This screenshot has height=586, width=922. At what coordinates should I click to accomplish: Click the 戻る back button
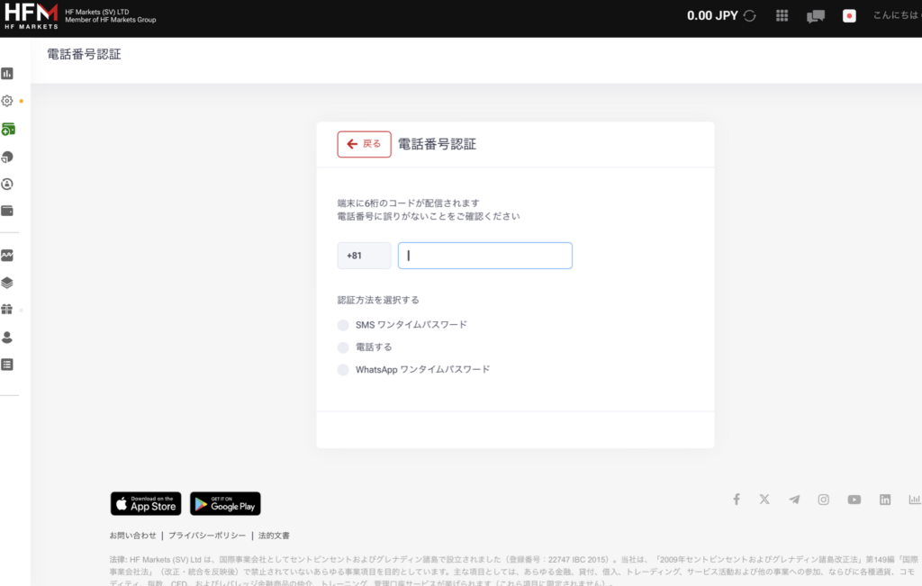(x=364, y=144)
